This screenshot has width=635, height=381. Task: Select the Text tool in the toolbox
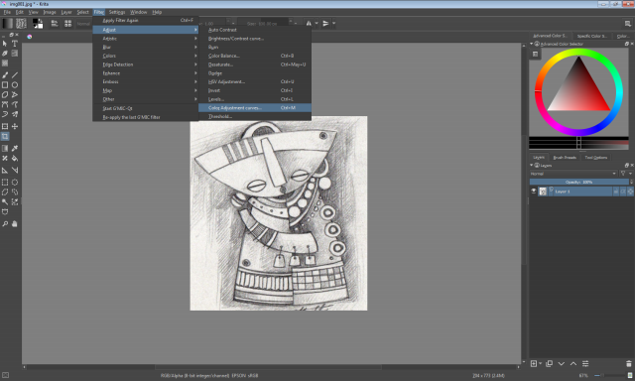click(x=15, y=44)
